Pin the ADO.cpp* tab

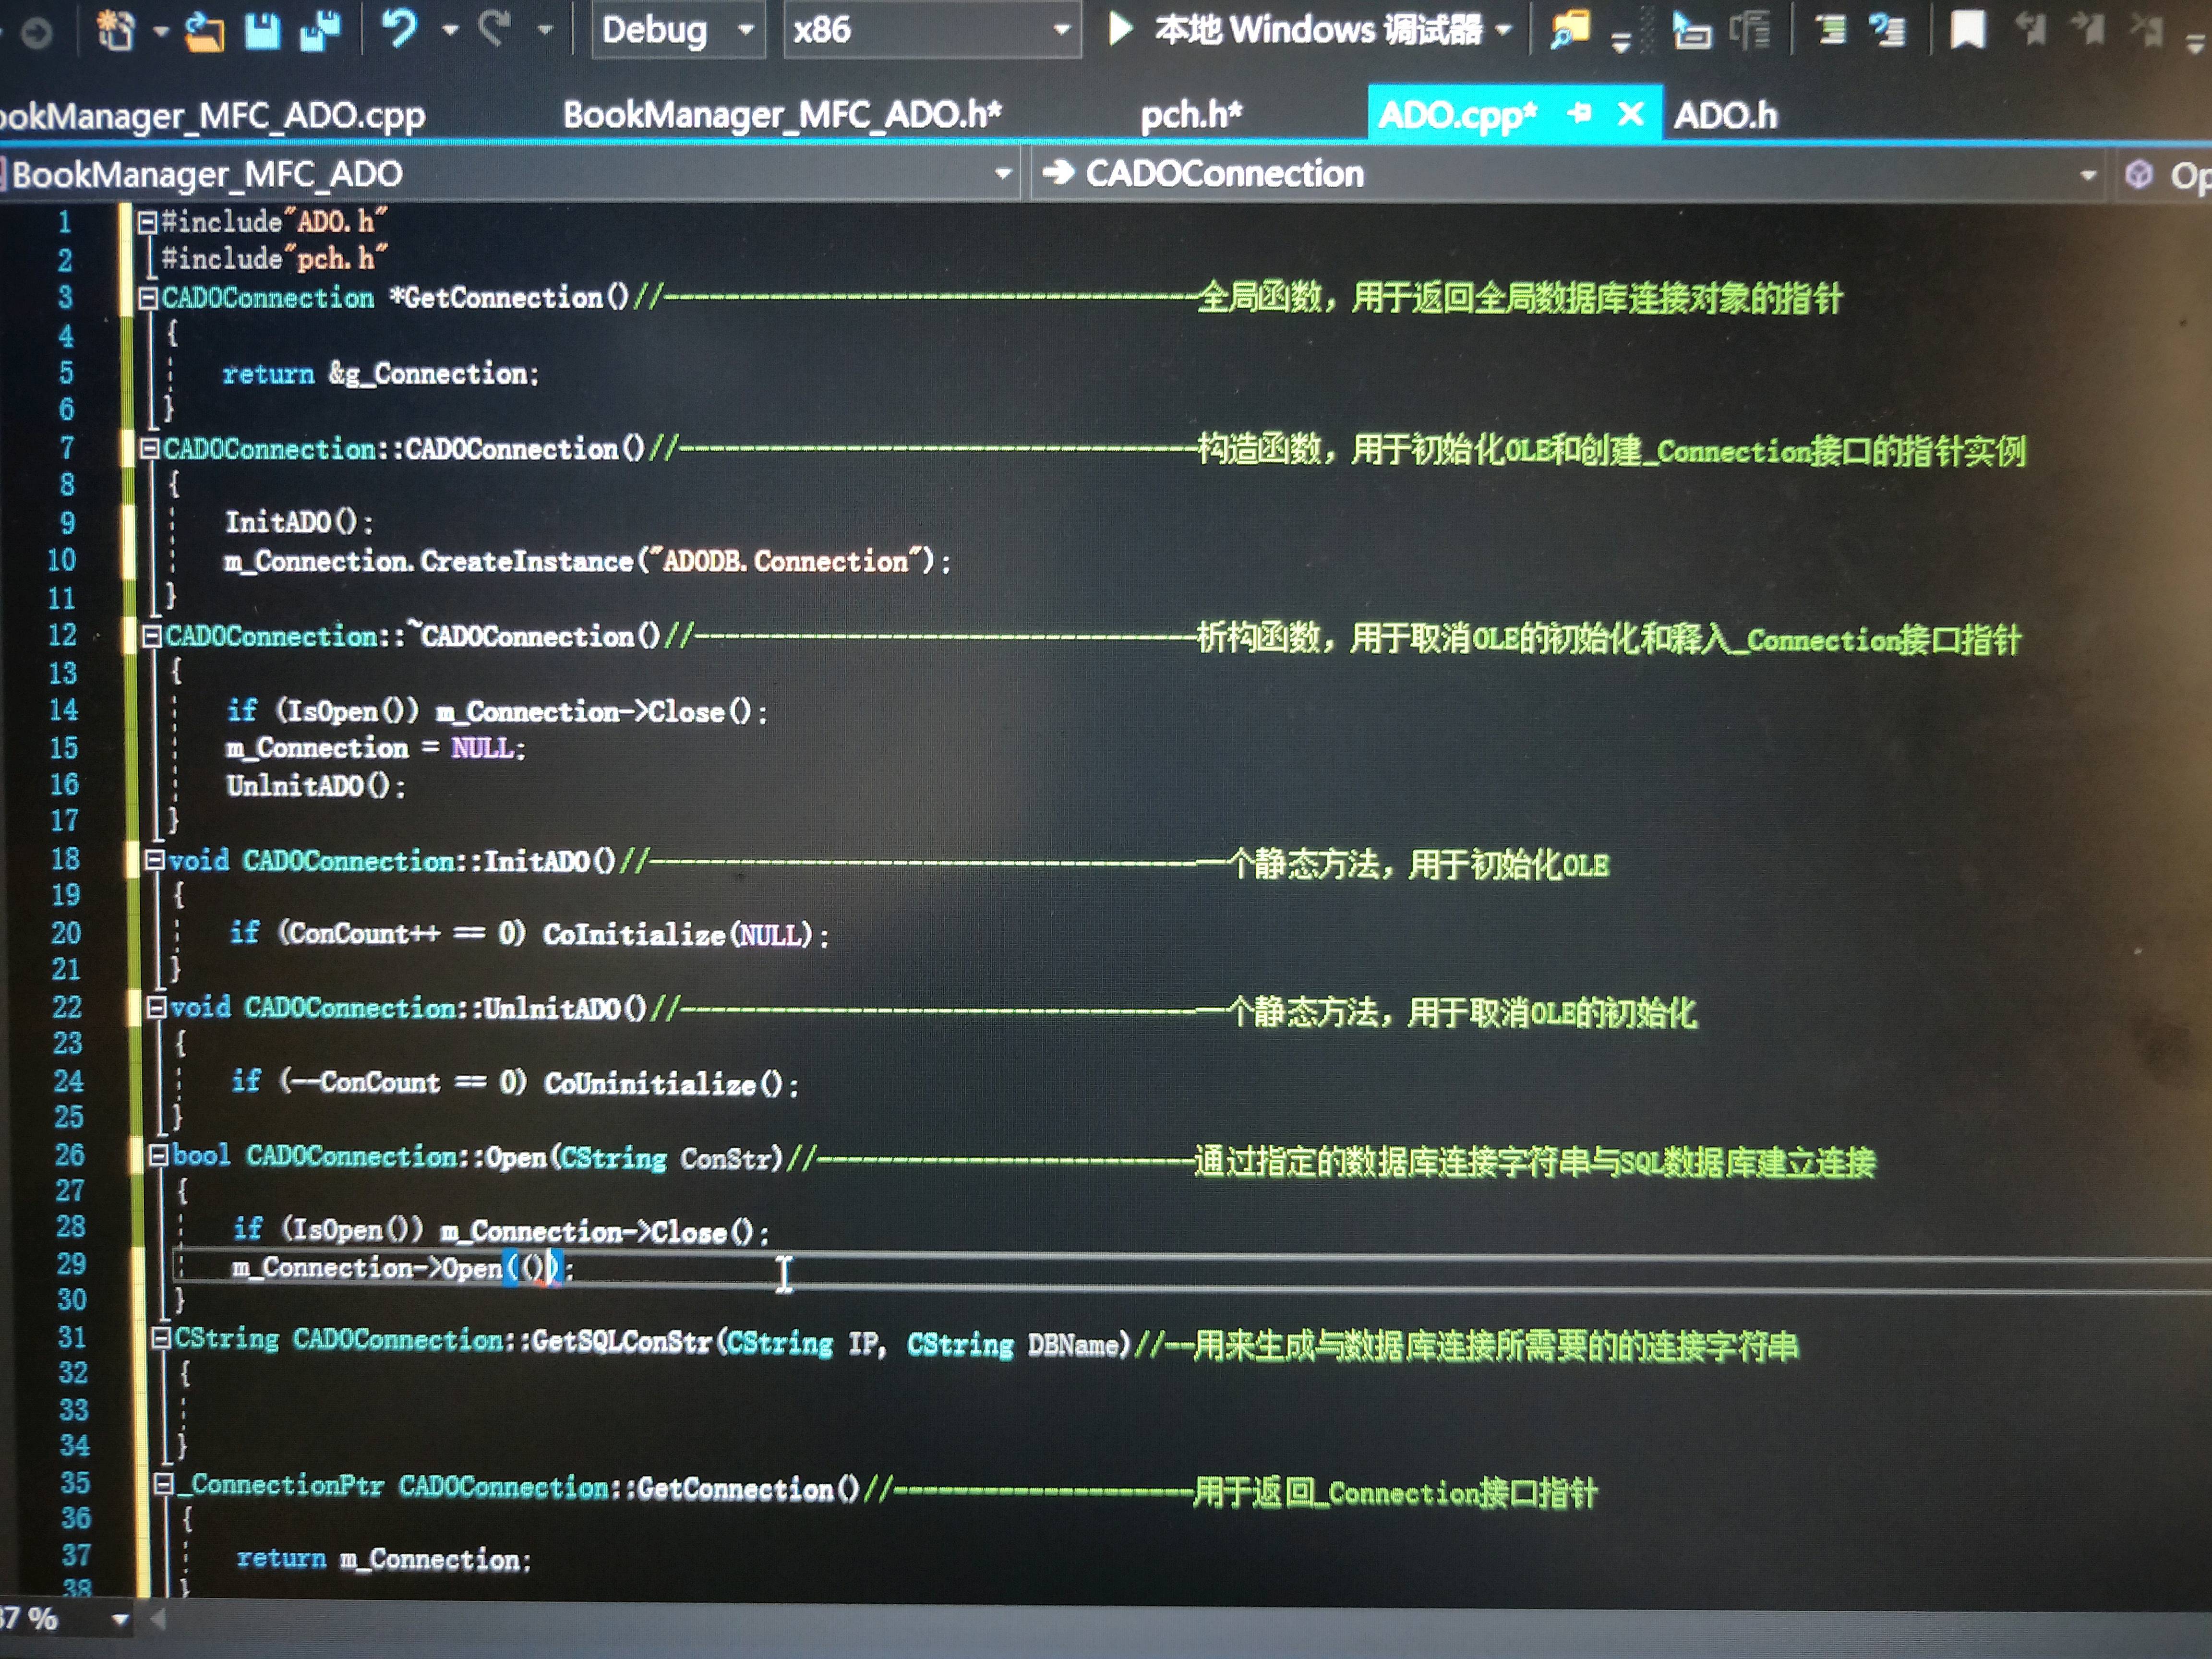[1579, 113]
